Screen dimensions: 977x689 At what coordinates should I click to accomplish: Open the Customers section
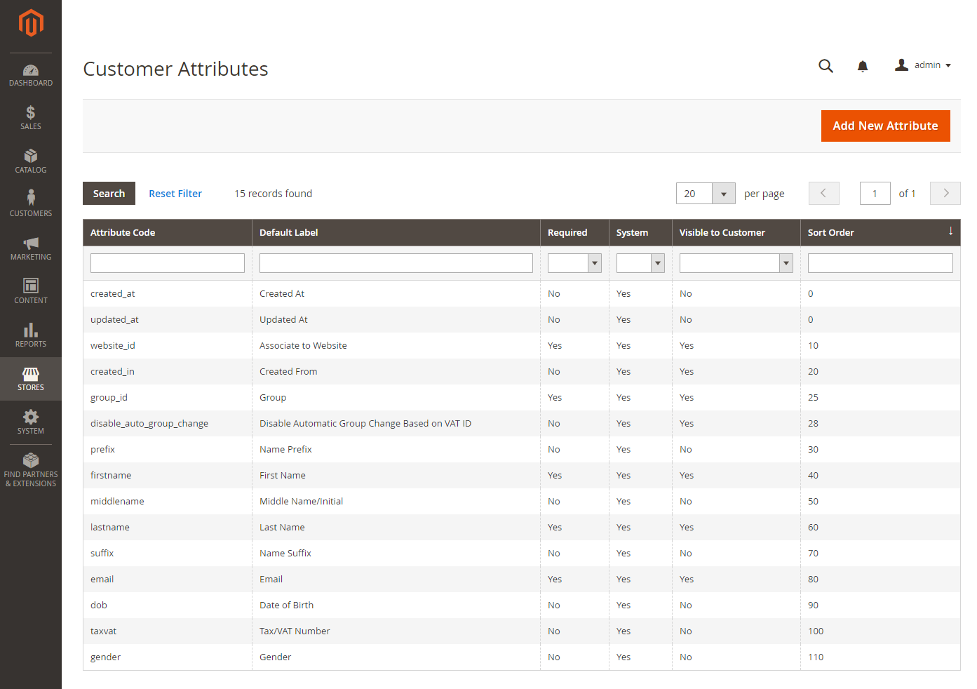point(30,203)
